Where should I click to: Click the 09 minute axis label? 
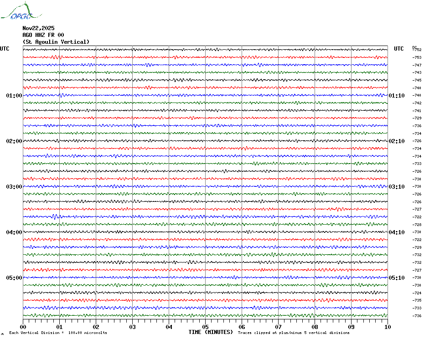tap(351, 327)
